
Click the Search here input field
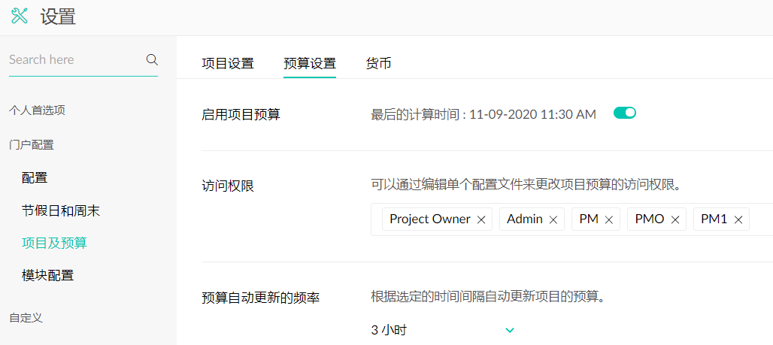click(x=74, y=59)
